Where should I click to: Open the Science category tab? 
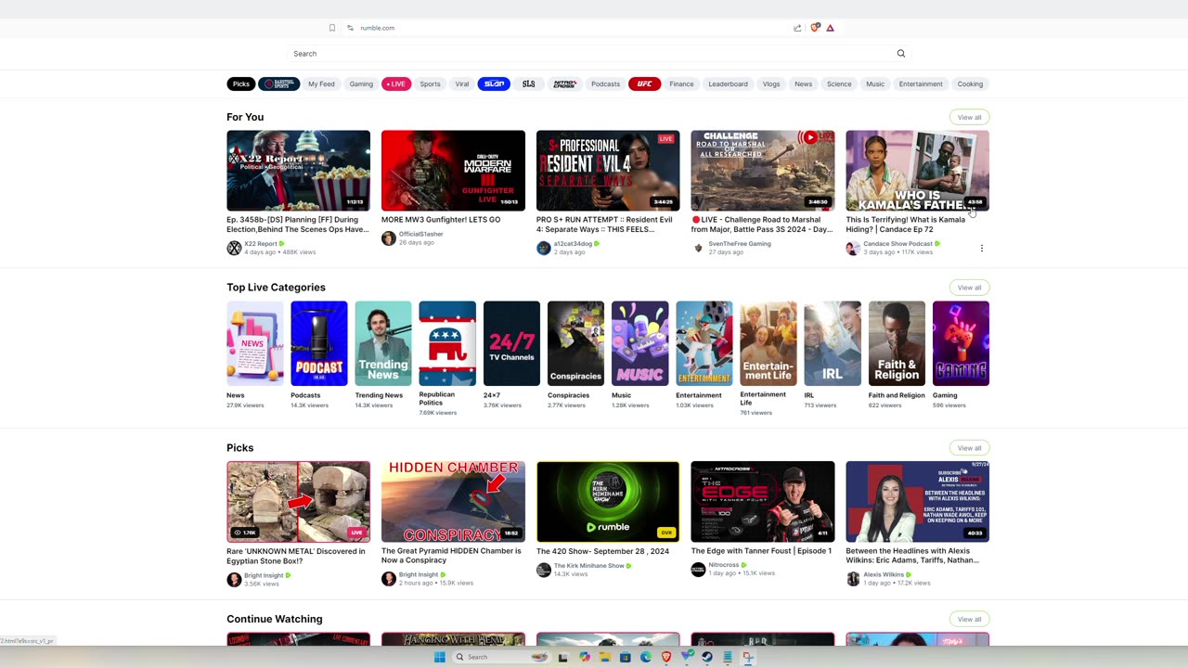click(x=839, y=83)
